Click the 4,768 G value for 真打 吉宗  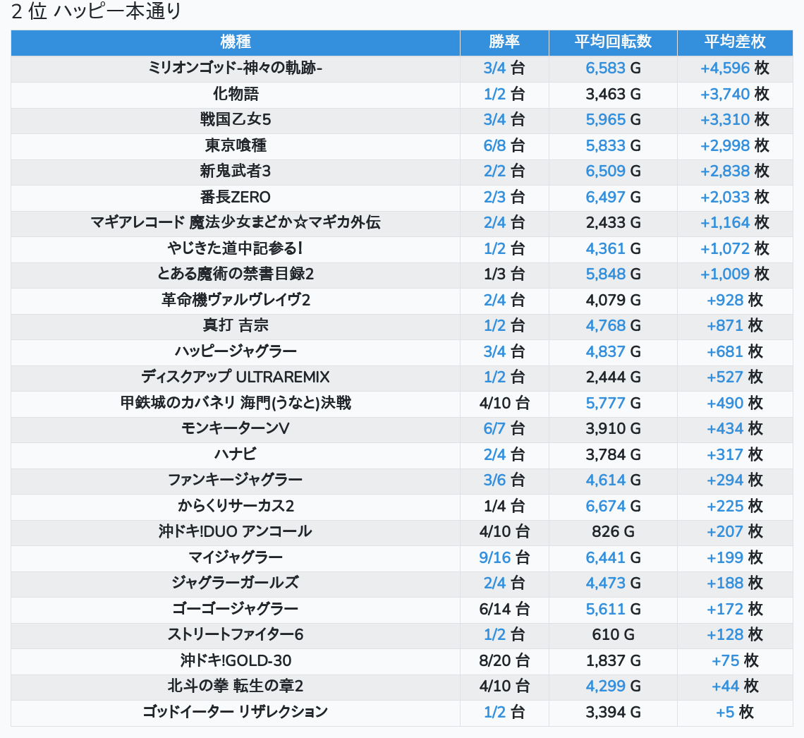(613, 326)
